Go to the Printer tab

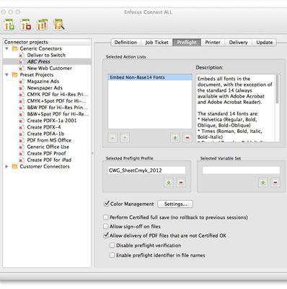coord(213,43)
